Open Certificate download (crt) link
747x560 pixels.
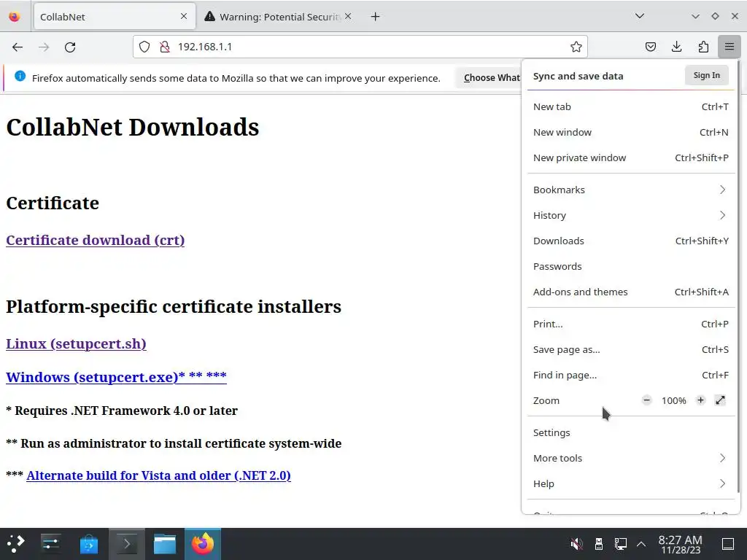click(96, 240)
